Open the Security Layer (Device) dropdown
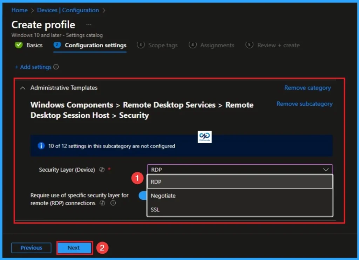 [x=240, y=170]
